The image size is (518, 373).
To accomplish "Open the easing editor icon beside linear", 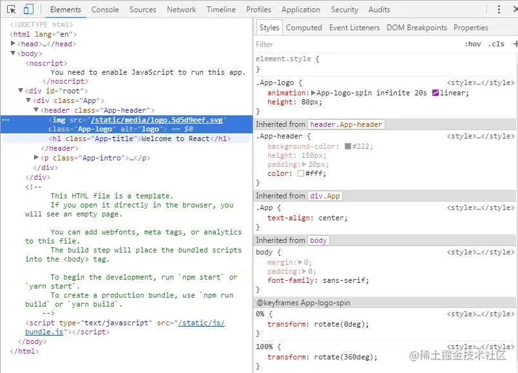I will tap(436, 93).
